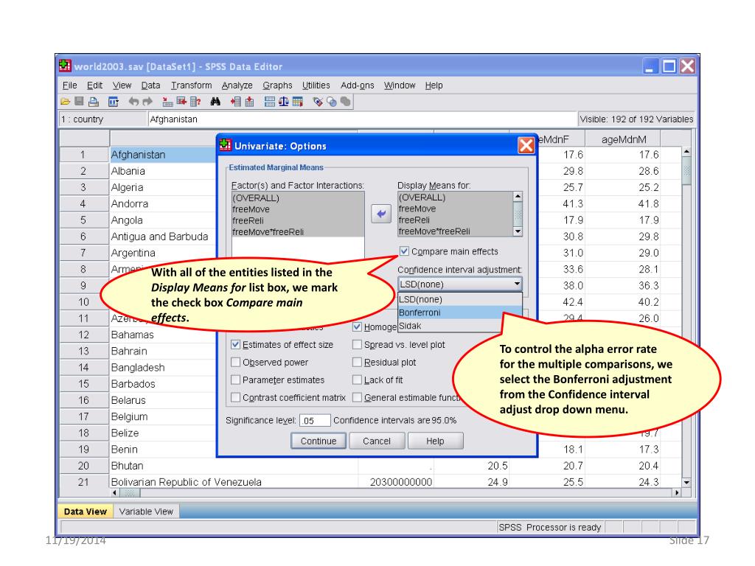
Task: Open the Confidence interval adjustment dropdown
Action: (x=460, y=284)
